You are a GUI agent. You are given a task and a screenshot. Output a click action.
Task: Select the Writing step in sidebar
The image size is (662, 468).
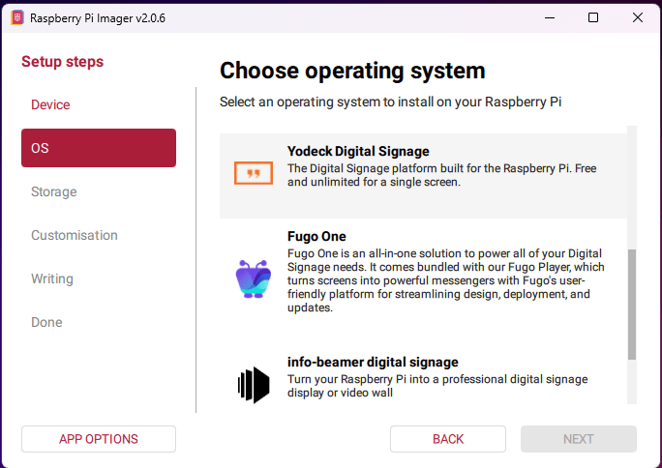click(x=52, y=278)
